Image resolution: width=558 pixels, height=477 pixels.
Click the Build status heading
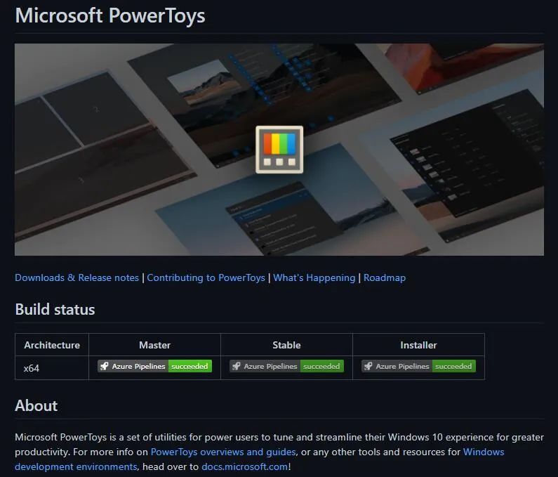[x=55, y=309]
